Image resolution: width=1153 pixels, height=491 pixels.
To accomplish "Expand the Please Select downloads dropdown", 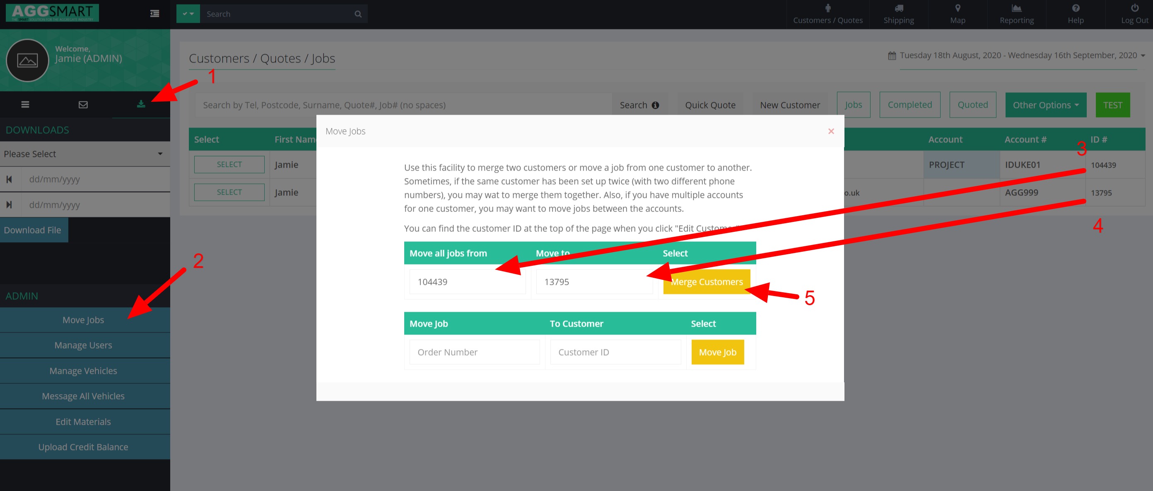I will (x=84, y=154).
